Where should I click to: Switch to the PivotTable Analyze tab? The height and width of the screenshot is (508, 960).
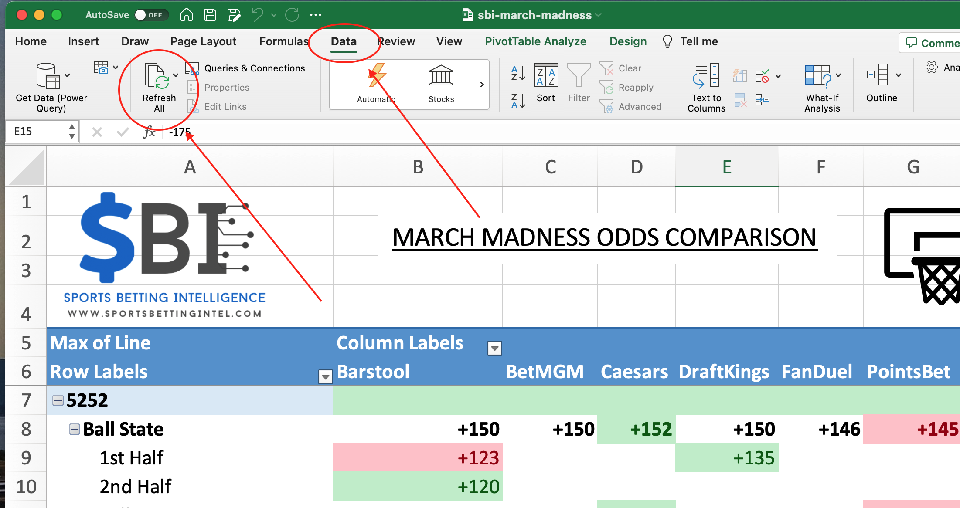pos(535,41)
